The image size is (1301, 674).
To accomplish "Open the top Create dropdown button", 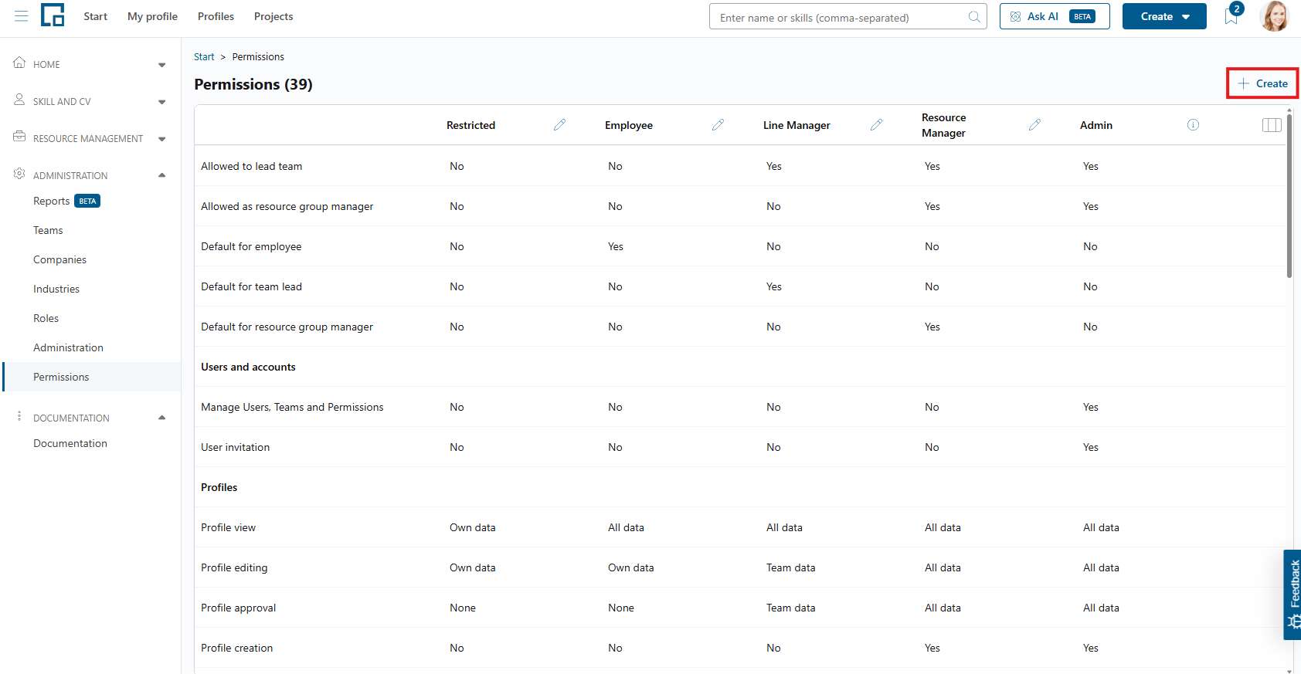I will click(1164, 16).
